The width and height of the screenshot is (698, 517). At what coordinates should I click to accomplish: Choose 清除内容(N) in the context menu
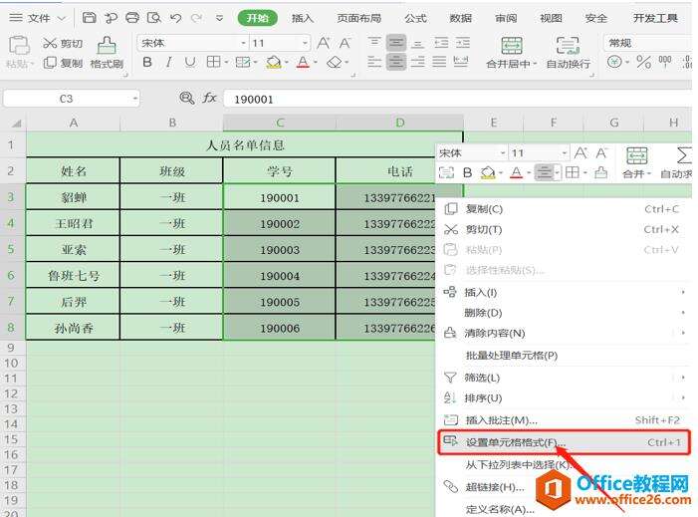click(495, 333)
